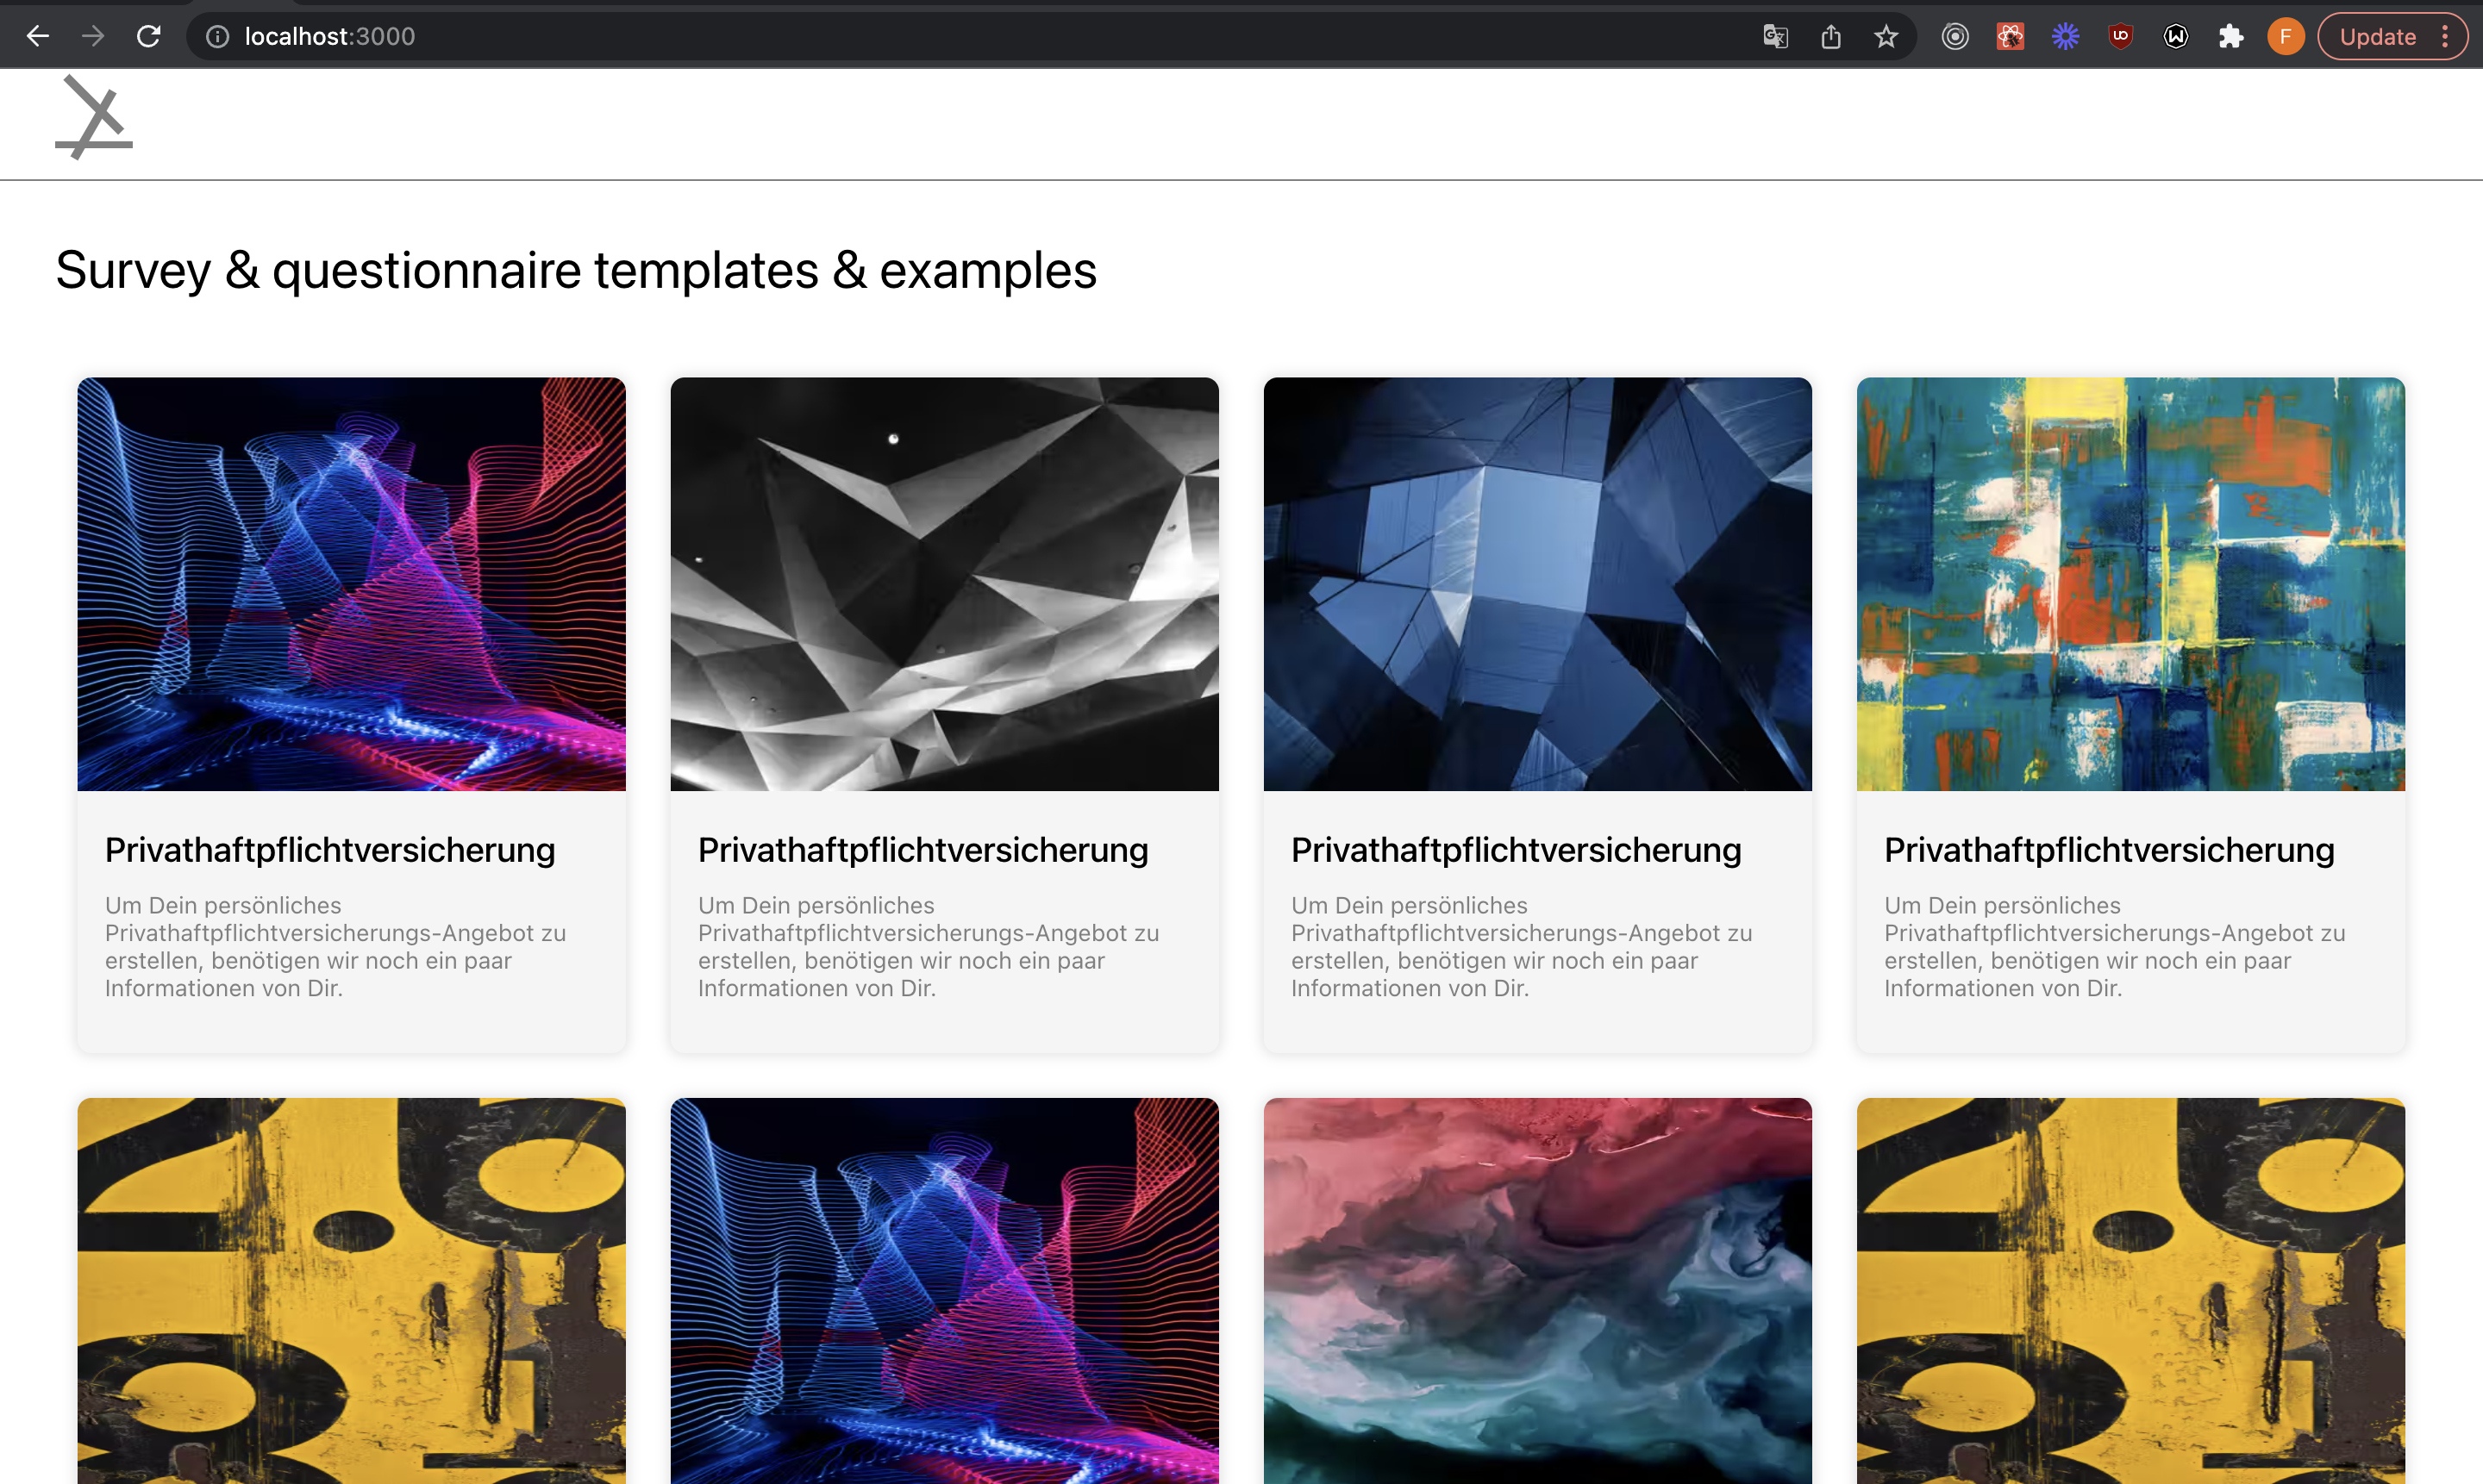The image size is (2483, 1484).
Task: Open the circular target extension icon
Action: coord(1955,37)
